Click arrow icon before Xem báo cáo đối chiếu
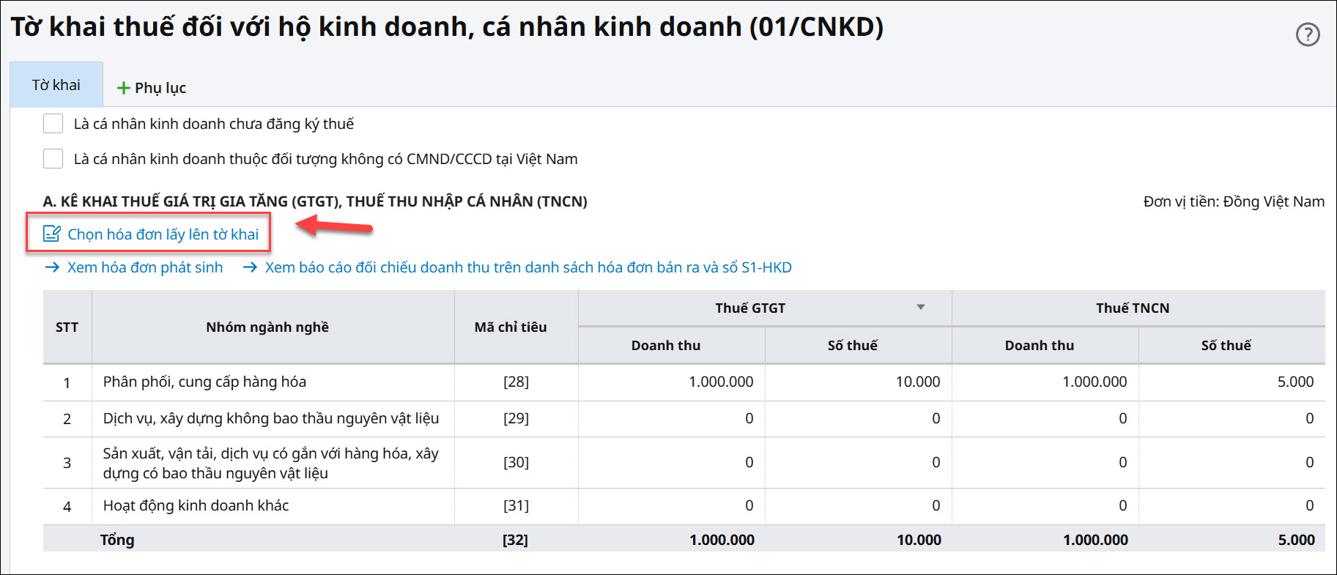 tap(250, 267)
